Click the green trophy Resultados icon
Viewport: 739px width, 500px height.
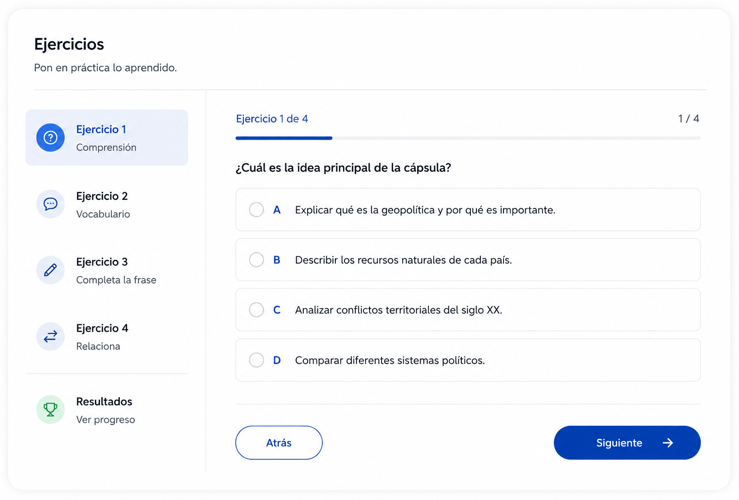51,410
